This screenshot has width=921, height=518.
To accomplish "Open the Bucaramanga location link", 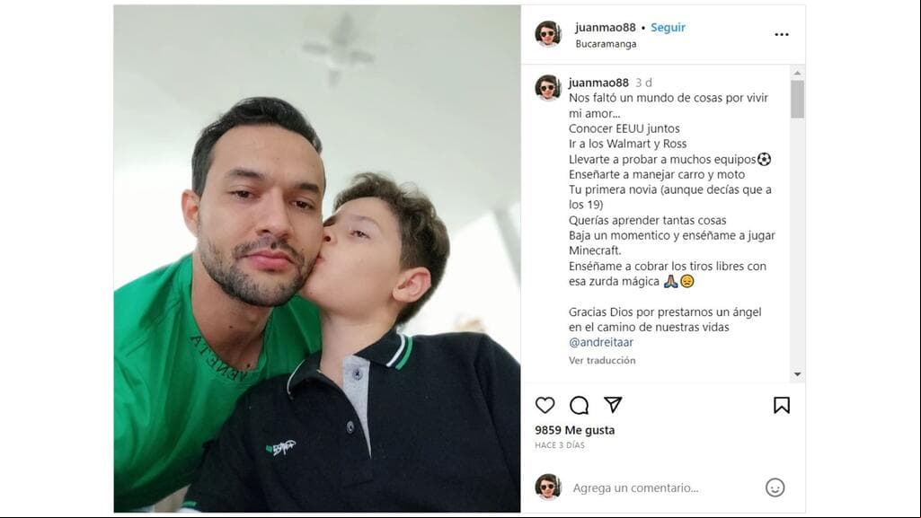I will coord(606,44).
